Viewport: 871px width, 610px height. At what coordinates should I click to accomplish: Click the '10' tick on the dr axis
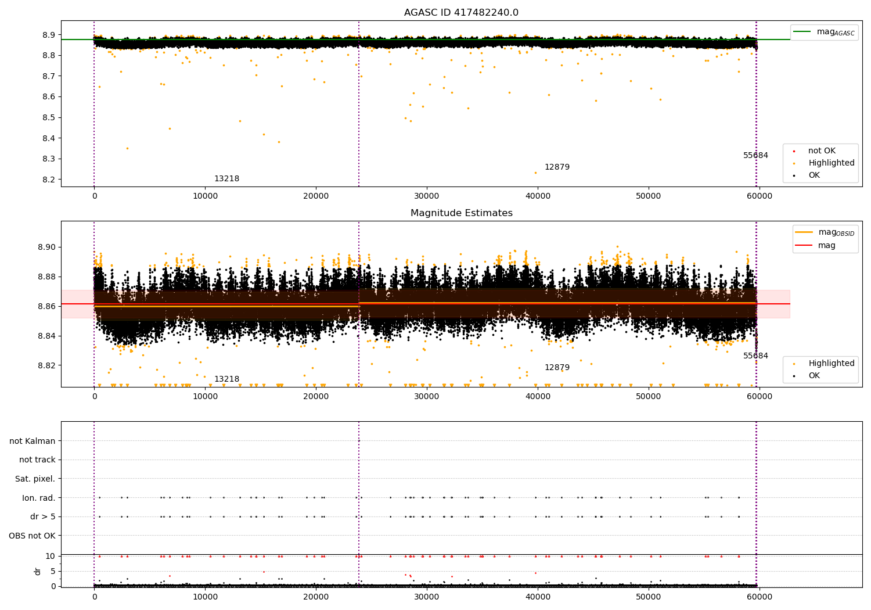tap(50, 557)
